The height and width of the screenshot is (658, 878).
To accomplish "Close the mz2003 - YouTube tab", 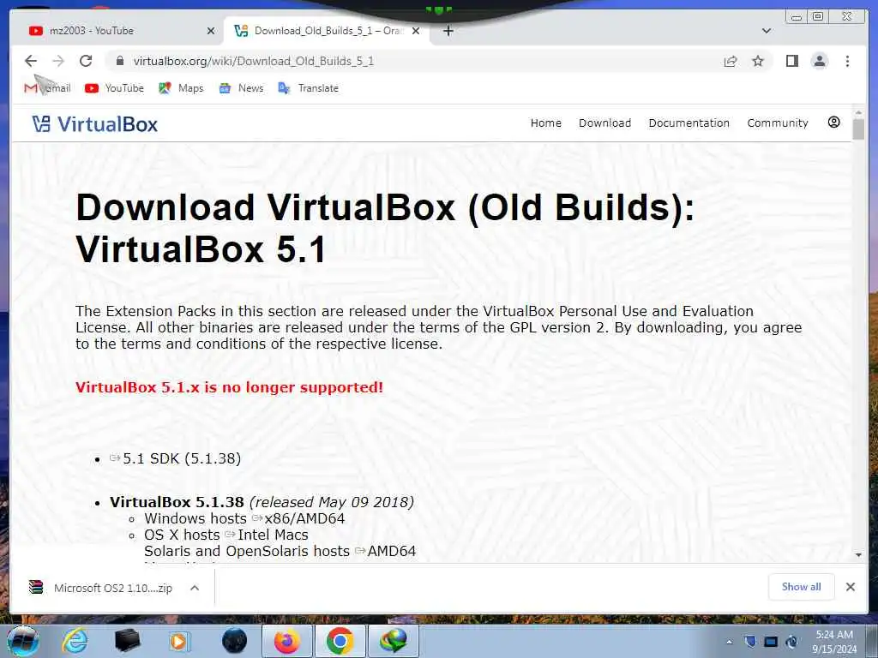I will (x=211, y=31).
